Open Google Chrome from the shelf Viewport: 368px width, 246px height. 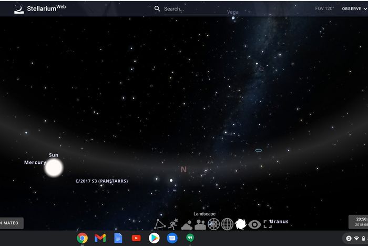[82, 238]
